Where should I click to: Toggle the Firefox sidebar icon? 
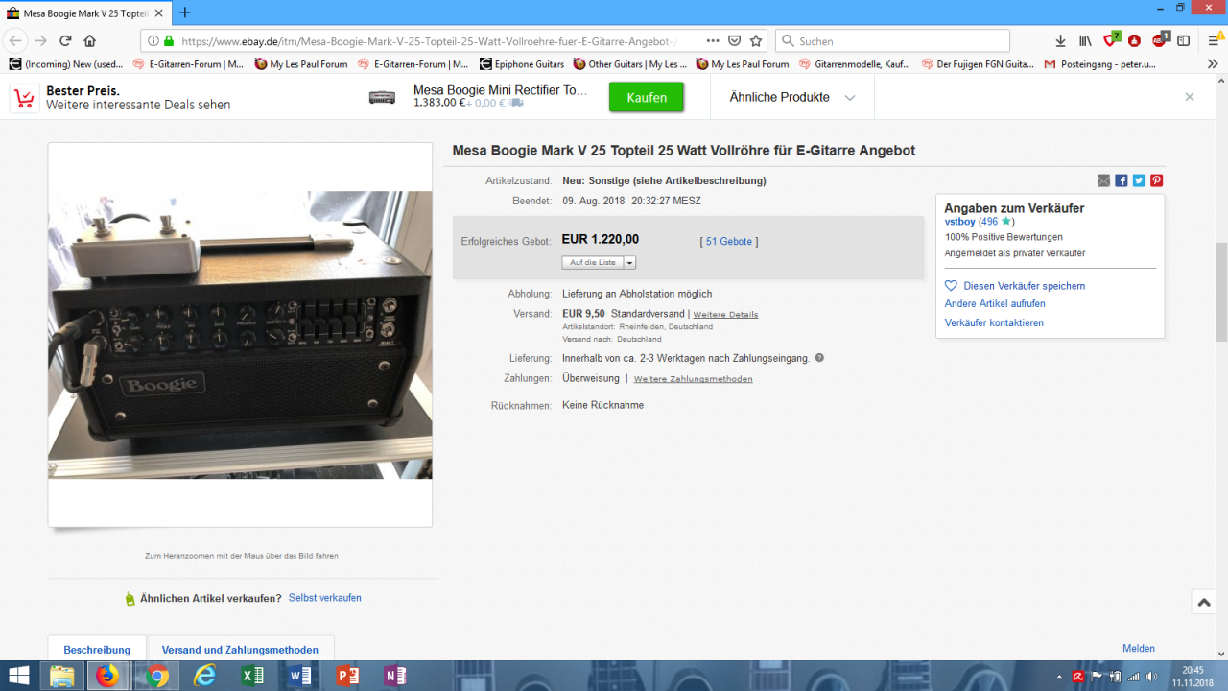point(1184,41)
